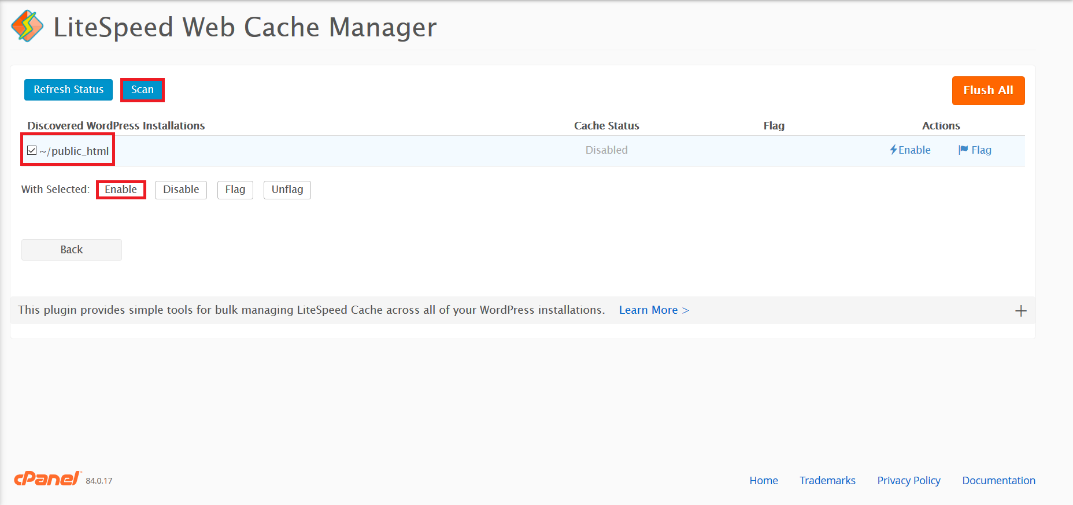Click the 84.0.17 version number
The height and width of the screenshot is (505, 1073).
point(99,481)
